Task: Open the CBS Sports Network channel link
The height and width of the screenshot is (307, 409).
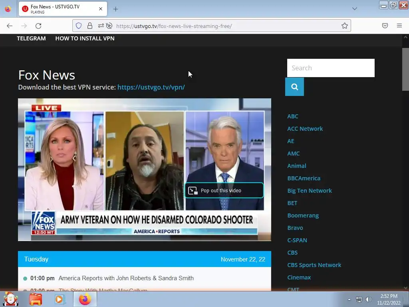Action: (314, 265)
